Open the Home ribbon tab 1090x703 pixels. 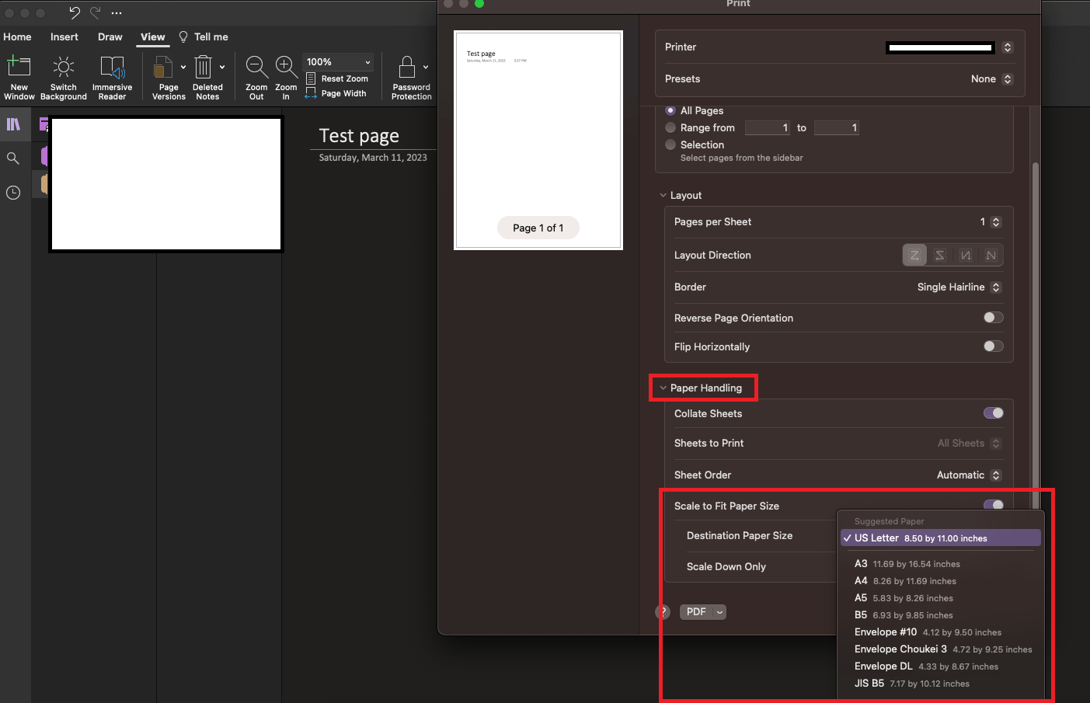(17, 37)
